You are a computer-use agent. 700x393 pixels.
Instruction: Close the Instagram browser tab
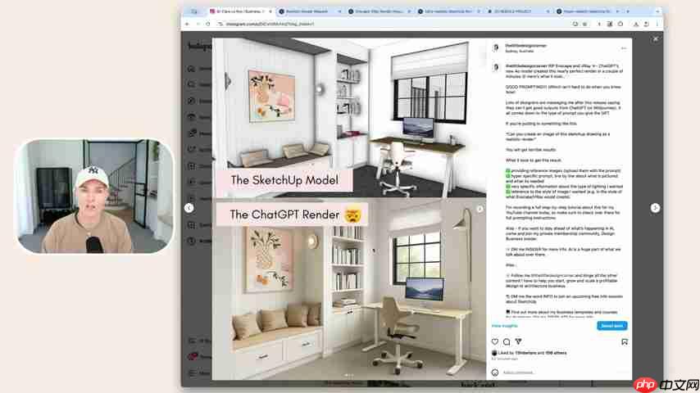[270, 11]
